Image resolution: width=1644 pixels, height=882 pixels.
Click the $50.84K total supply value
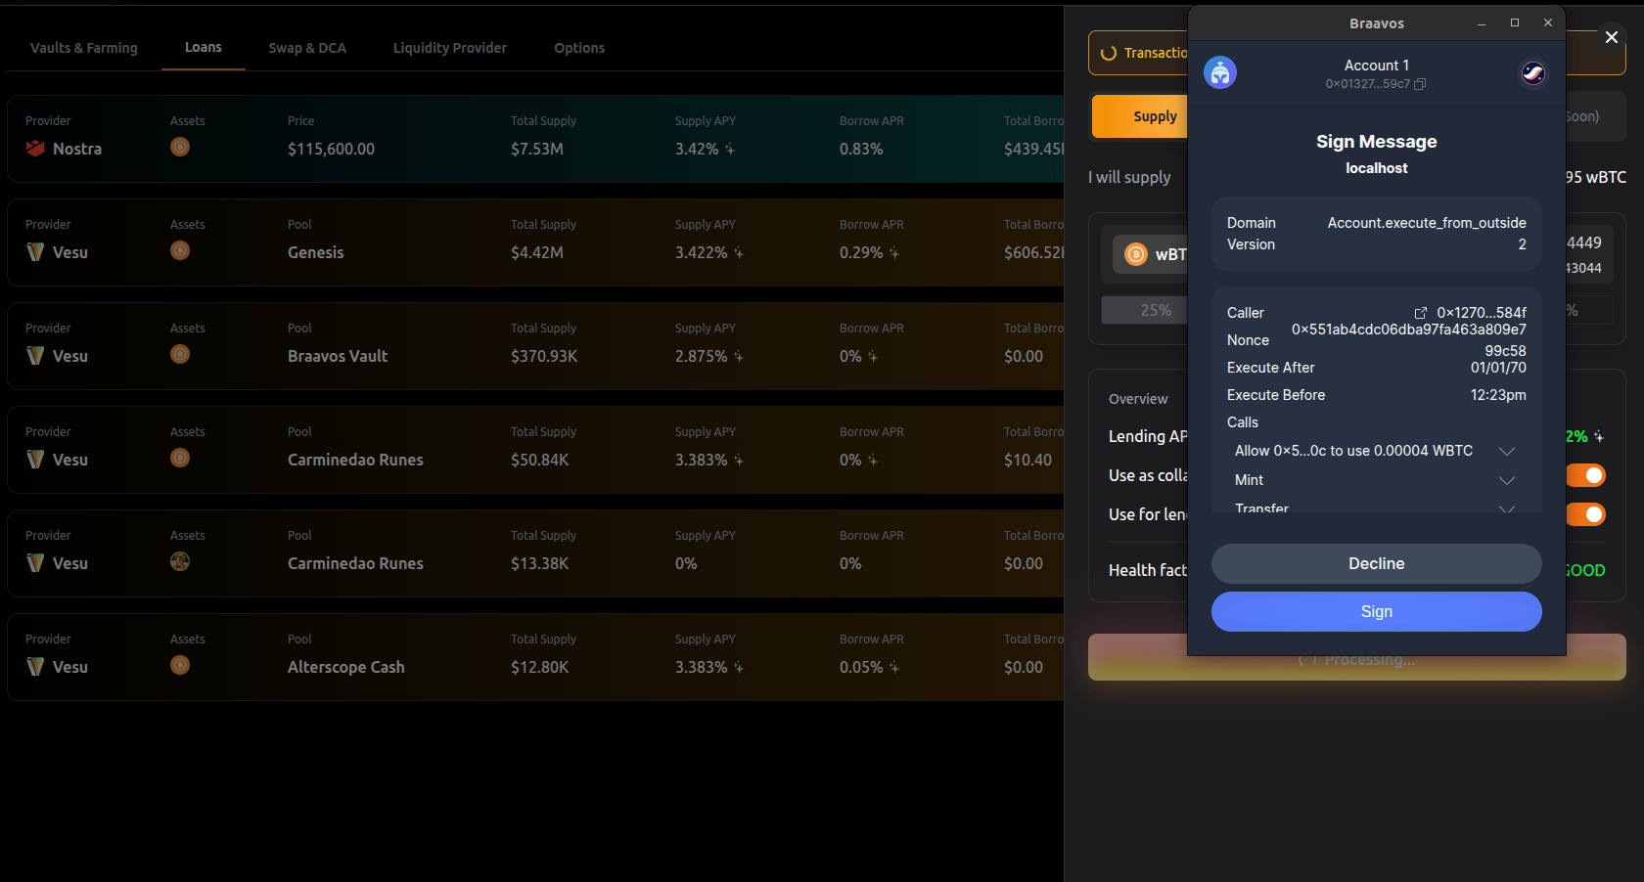(540, 460)
